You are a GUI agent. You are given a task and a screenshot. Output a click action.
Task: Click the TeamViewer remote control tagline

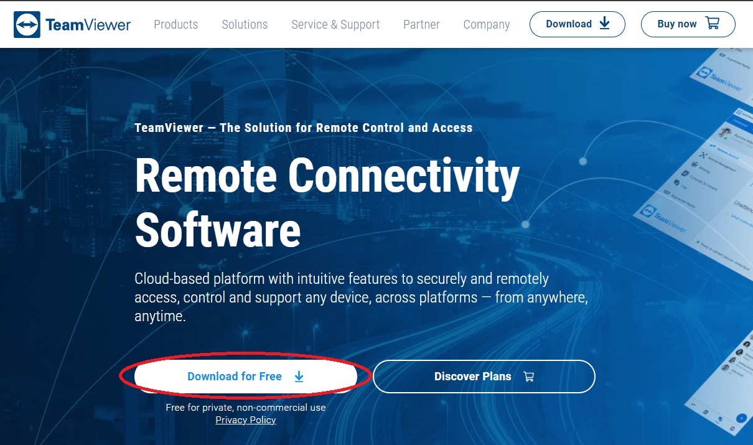click(x=304, y=128)
